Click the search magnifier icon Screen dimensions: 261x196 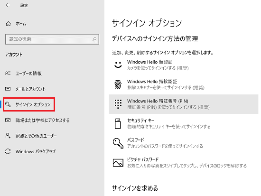click(94, 39)
